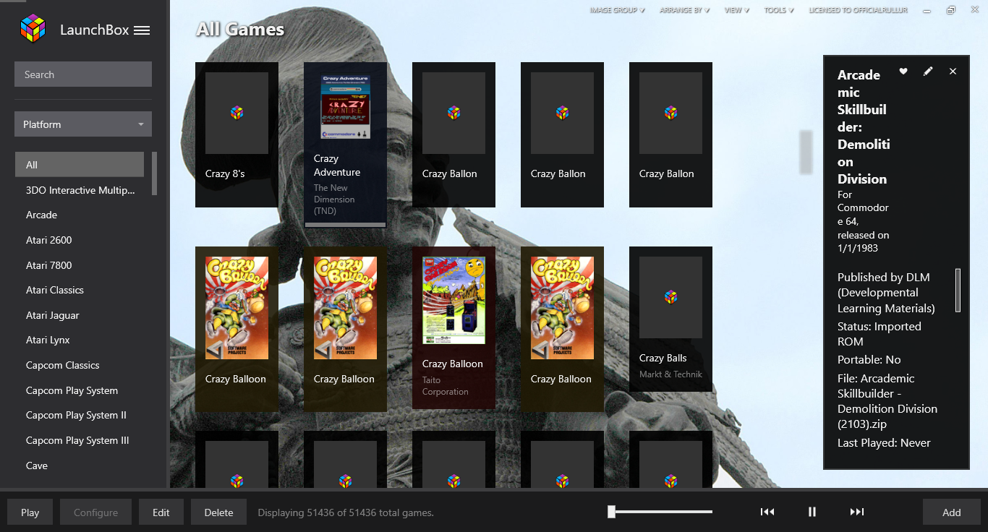The height and width of the screenshot is (532, 988).
Task: Click the Search input field
Action: click(83, 74)
